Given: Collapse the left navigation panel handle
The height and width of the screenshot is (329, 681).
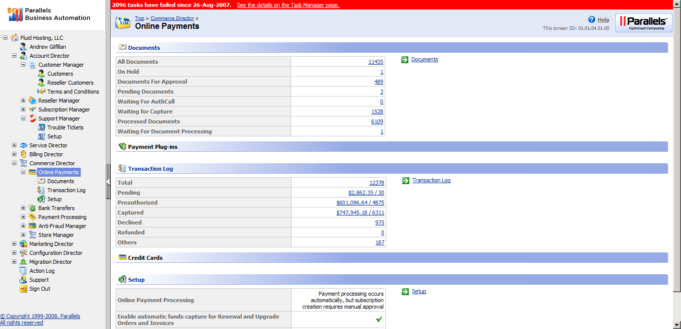Looking at the screenshot, I should click(x=108, y=182).
